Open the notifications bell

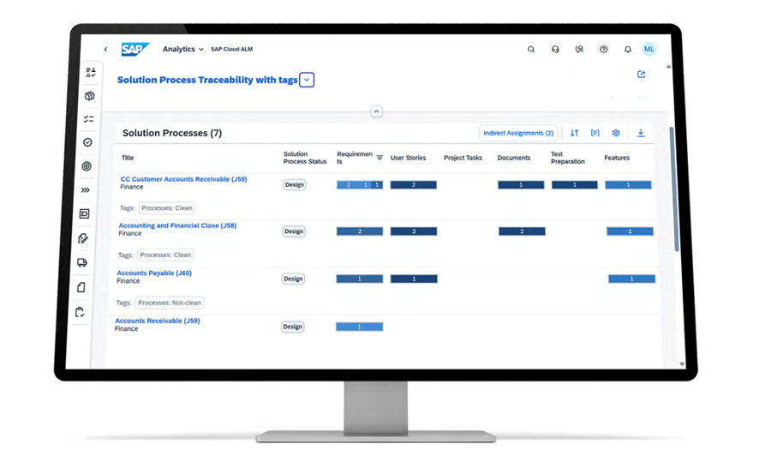(x=627, y=49)
